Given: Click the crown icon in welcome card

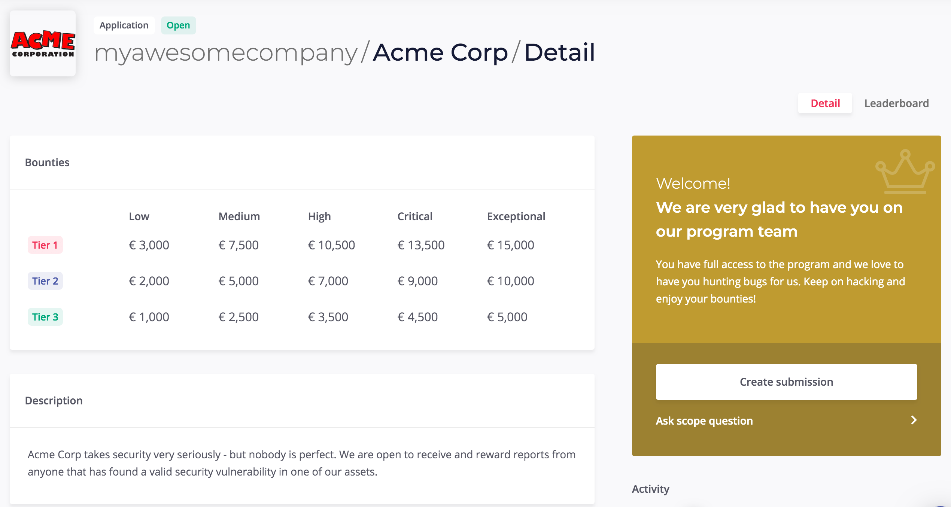Looking at the screenshot, I should (x=905, y=172).
